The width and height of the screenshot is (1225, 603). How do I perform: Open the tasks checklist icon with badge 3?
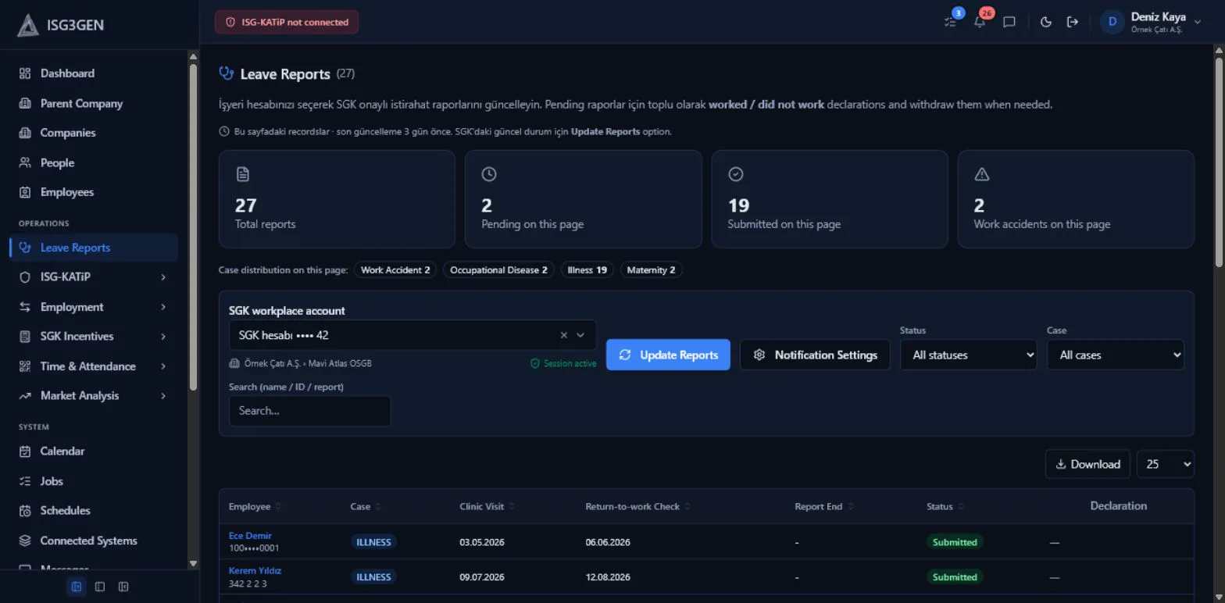[x=951, y=22]
